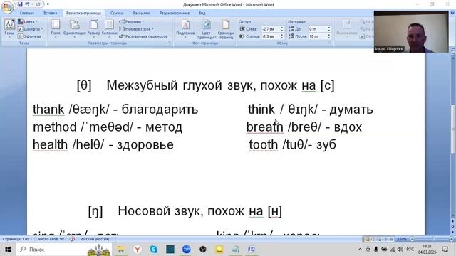Switch to the Рецензирование tab

click(x=174, y=13)
